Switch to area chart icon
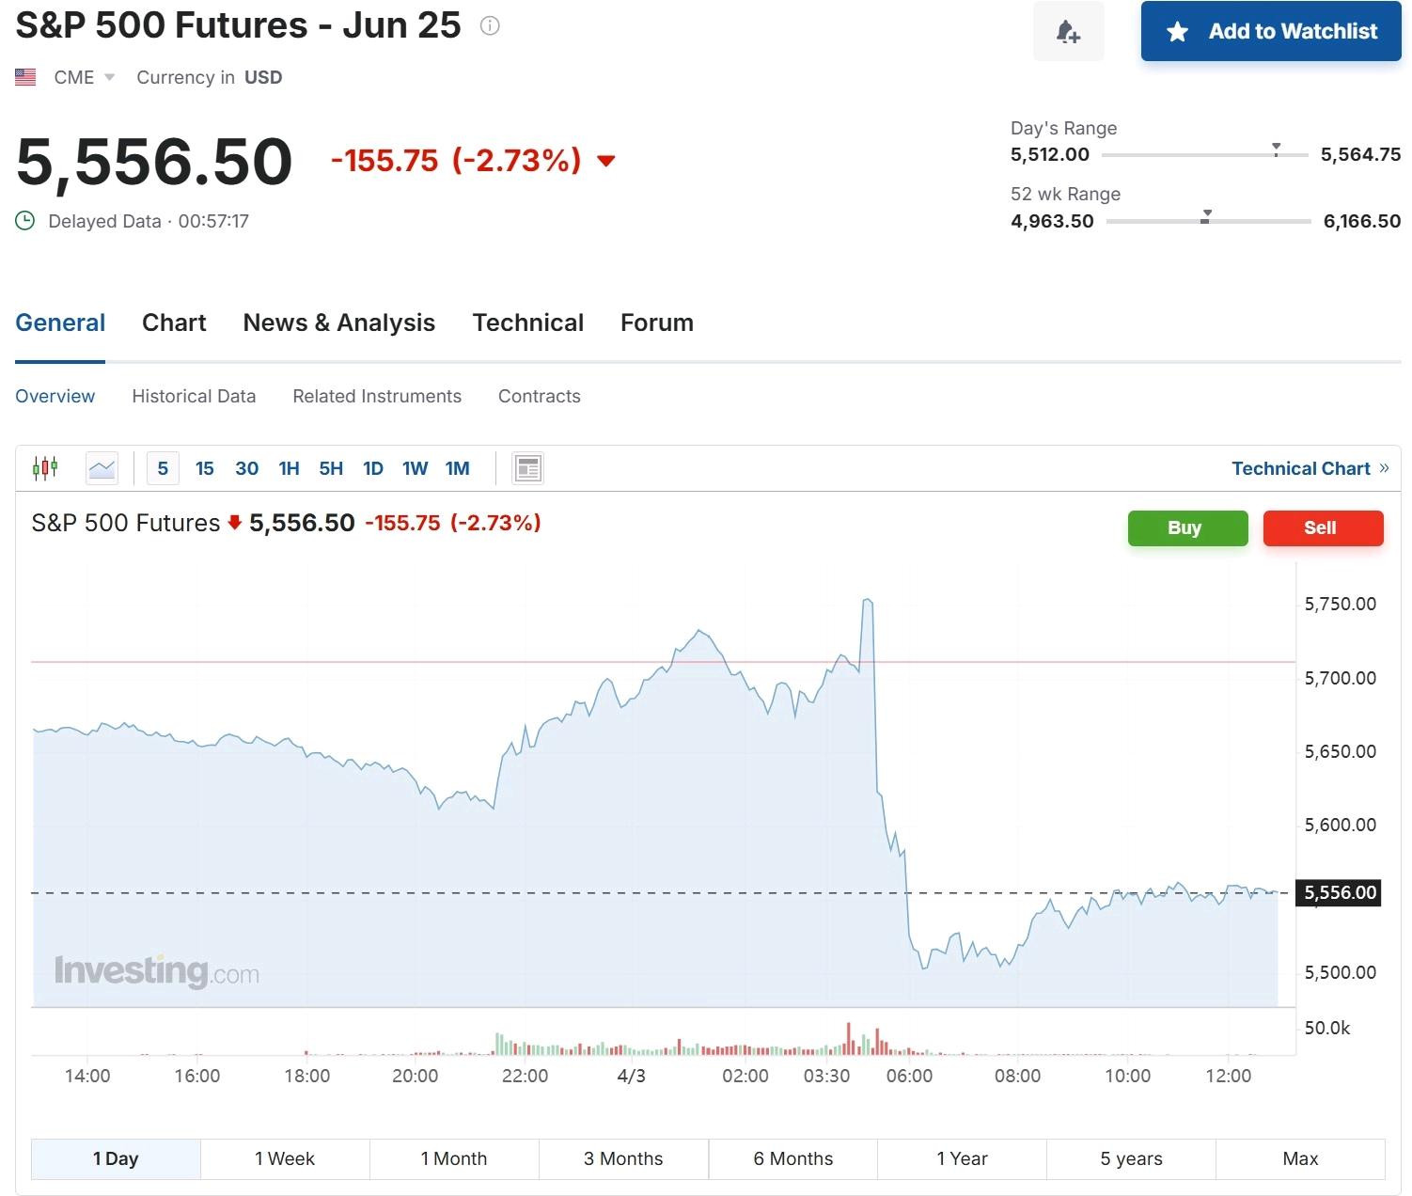Screen dimensions: 1412x1196 point(102,467)
